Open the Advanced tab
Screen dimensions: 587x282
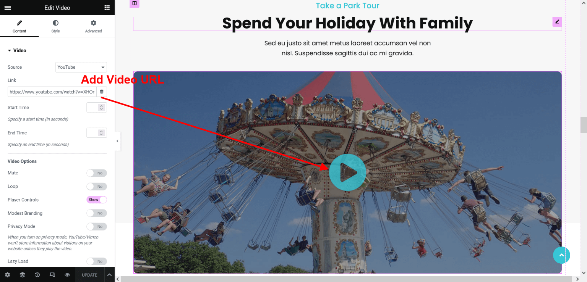click(94, 26)
